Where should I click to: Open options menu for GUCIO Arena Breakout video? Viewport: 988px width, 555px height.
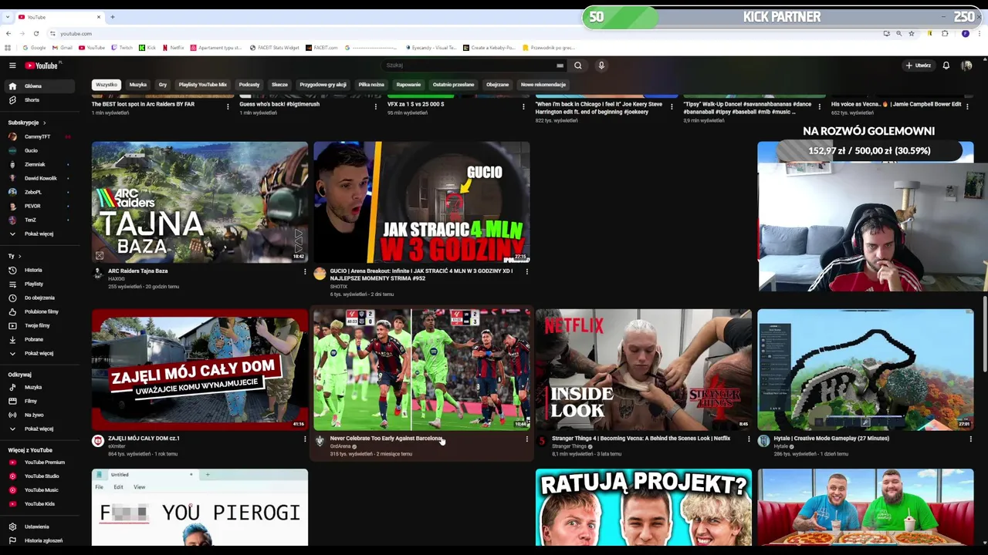(527, 271)
